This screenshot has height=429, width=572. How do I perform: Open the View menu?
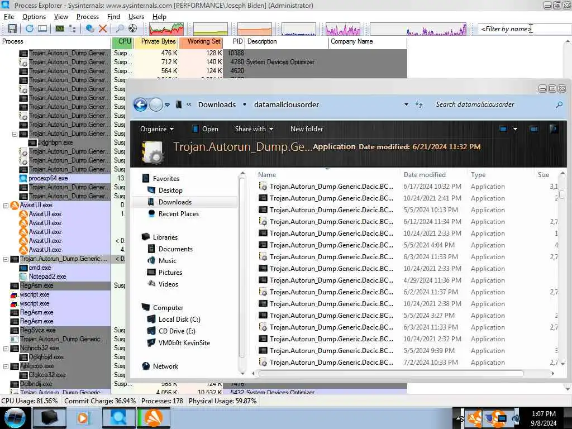coord(61,17)
